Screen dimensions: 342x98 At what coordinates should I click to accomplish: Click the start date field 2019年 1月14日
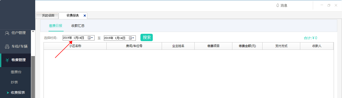(78, 38)
